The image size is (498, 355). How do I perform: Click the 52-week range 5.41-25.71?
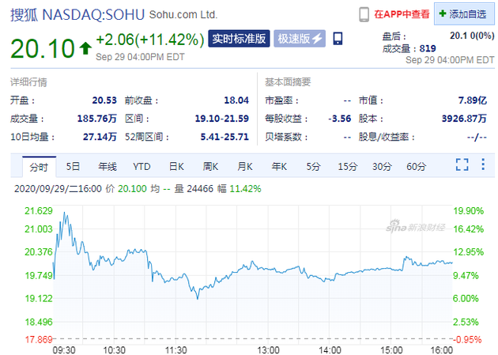click(x=224, y=137)
